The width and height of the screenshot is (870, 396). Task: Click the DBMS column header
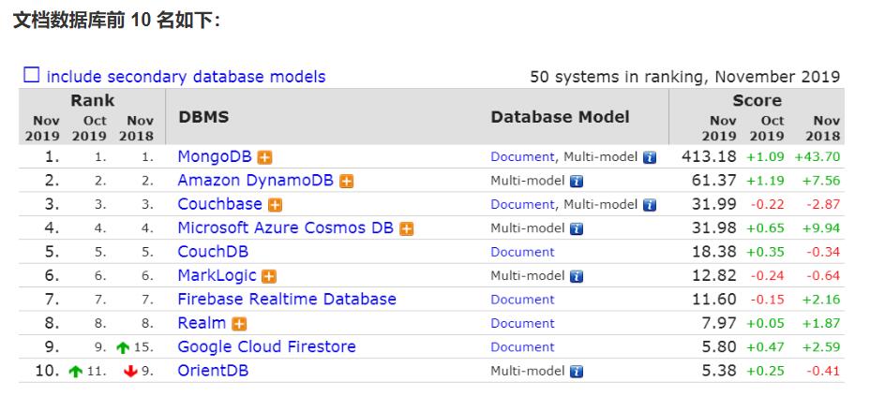[x=203, y=117]
